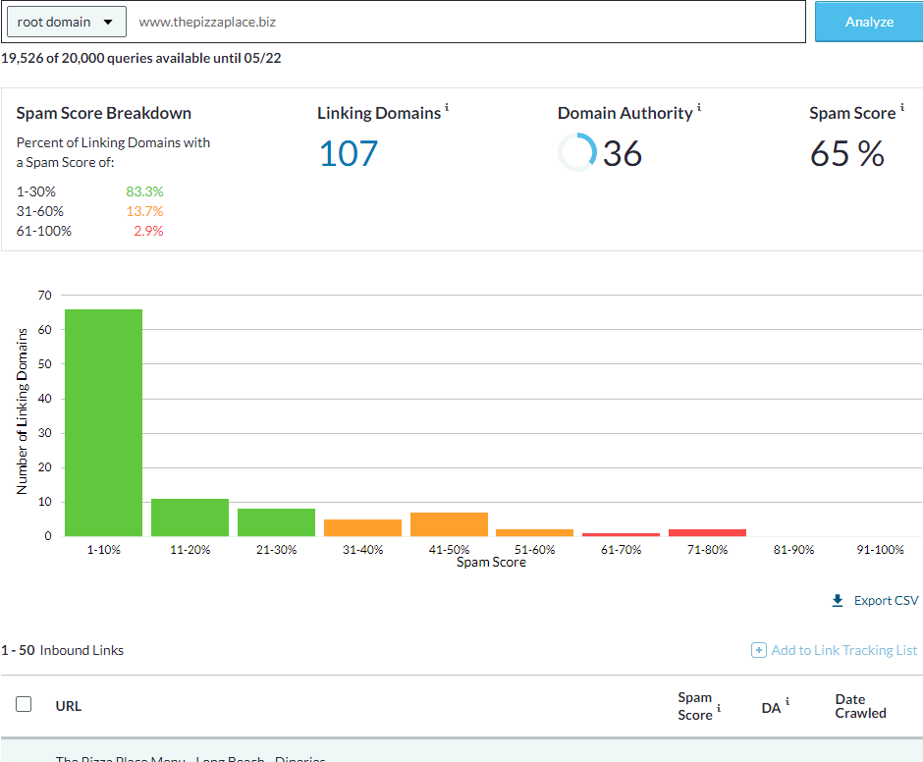Click info icon in DA column header
The image size is (923, 762).
[x=787, y=702]
